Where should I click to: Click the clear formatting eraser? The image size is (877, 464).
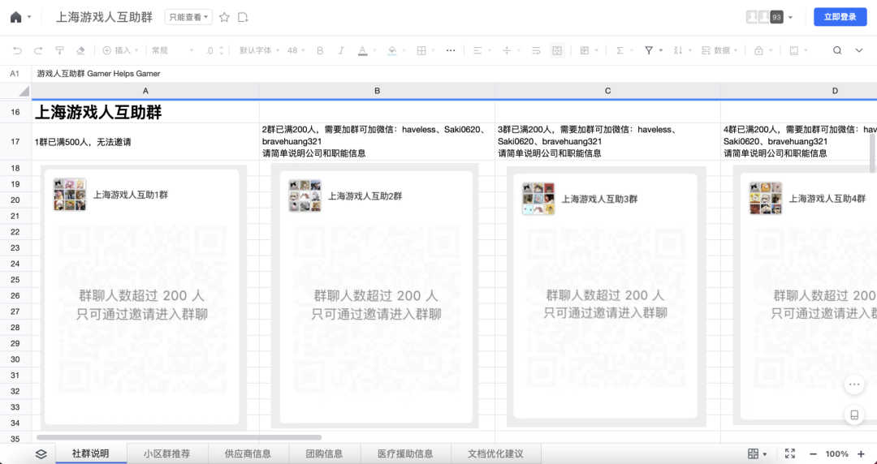80,50
